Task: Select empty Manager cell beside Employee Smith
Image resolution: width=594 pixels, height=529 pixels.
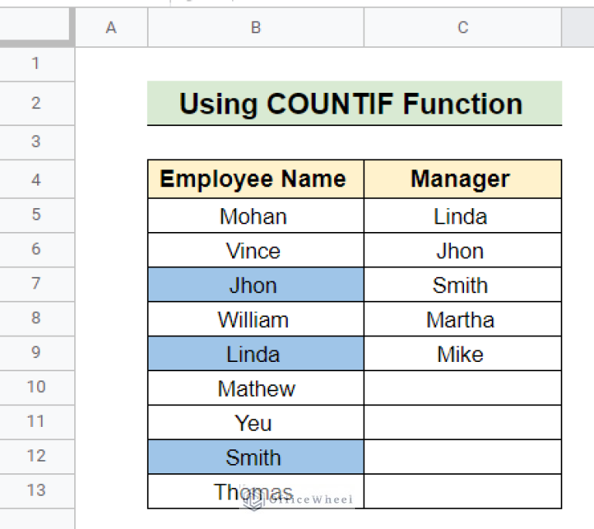Action: tap(463, 456)
